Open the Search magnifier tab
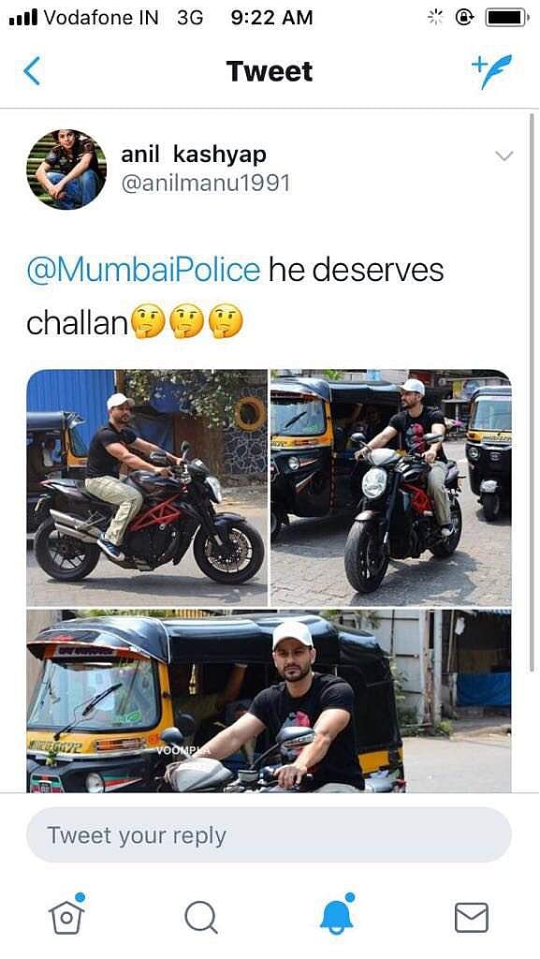540x959 pixels. tap(201, 918)
